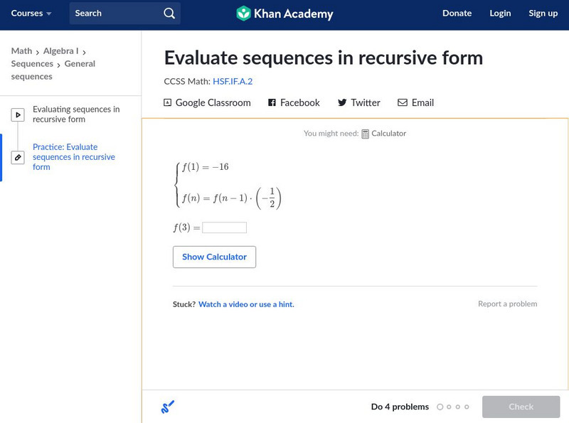Share to Facebook text link
This screenshot has width=569, height=423.
tap(300, 102)
